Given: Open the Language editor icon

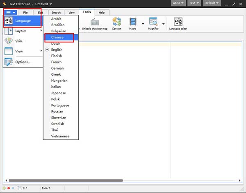Looking at the screenshot, I should pyautogui.click(x=178, y=22).
